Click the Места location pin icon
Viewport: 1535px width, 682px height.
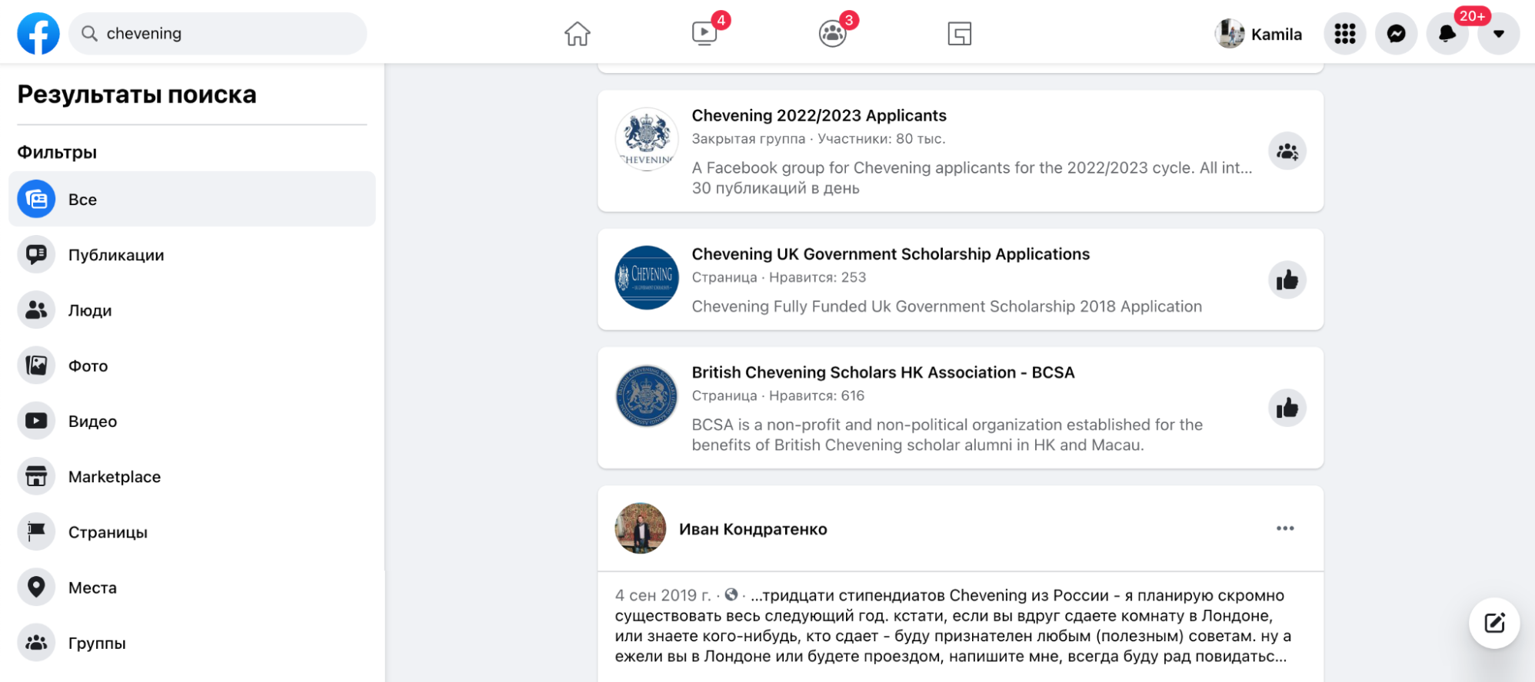click(x=36, y=588)
